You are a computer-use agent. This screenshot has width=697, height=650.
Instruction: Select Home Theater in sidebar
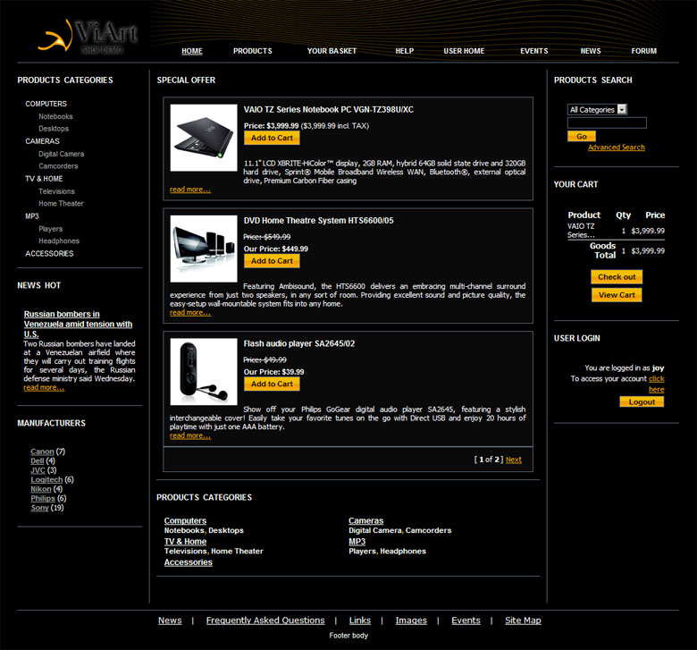click(61, 203)
